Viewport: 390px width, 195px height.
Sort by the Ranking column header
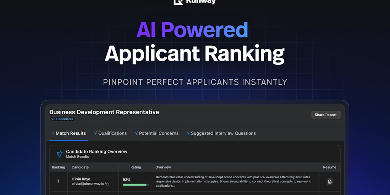point(58,167)
